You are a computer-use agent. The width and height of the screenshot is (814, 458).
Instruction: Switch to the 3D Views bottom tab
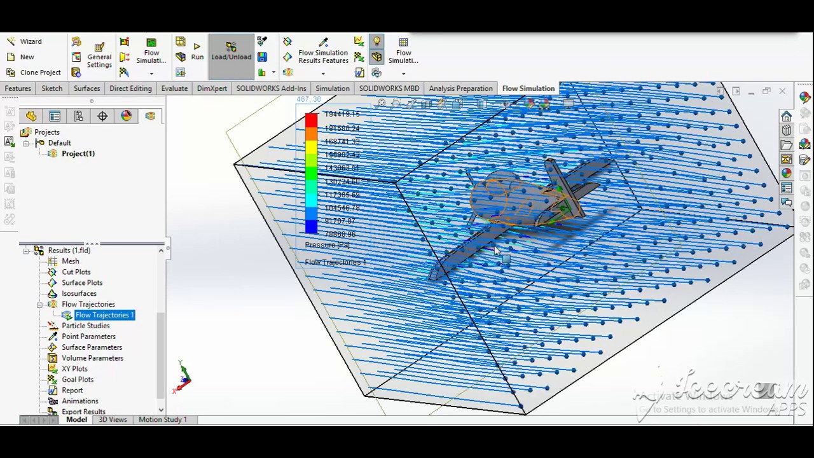(x=113, y=420)
